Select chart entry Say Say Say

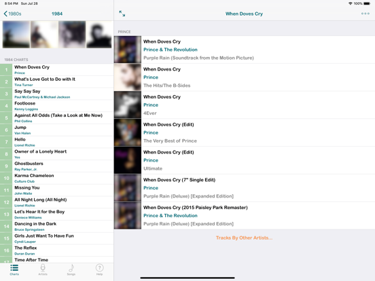[x=56, y=94]
